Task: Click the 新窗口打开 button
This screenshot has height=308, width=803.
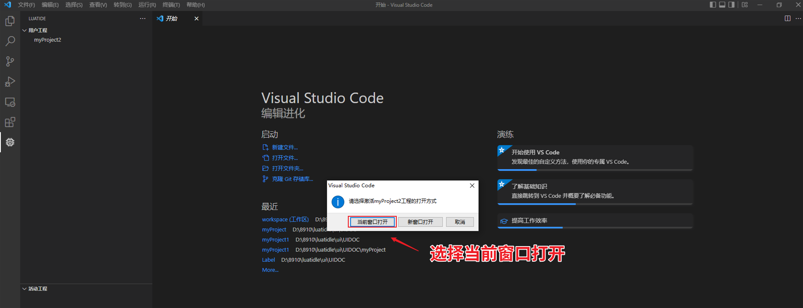Action: 420,222
